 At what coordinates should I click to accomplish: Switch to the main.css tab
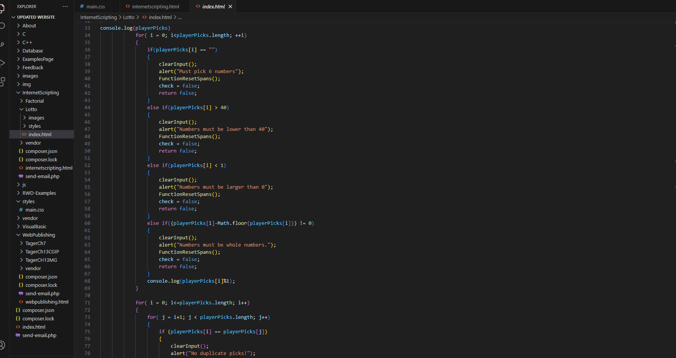point(95,6)
